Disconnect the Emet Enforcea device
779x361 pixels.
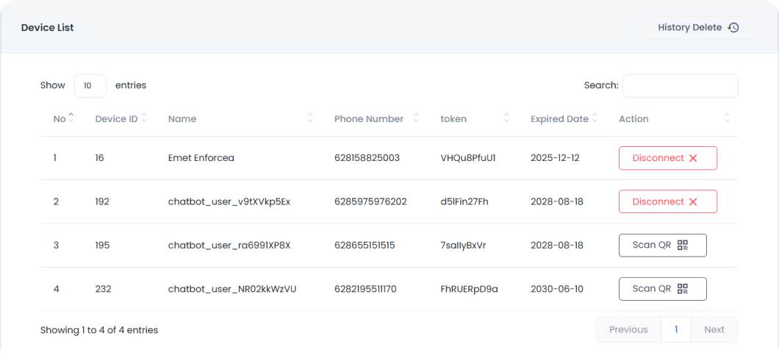click(x=667, y=158)
